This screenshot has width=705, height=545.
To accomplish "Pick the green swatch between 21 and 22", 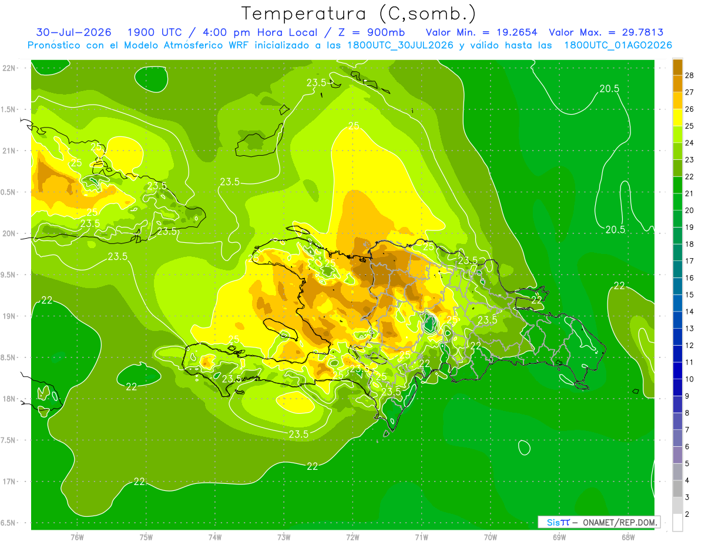I will tap(677, 185).
